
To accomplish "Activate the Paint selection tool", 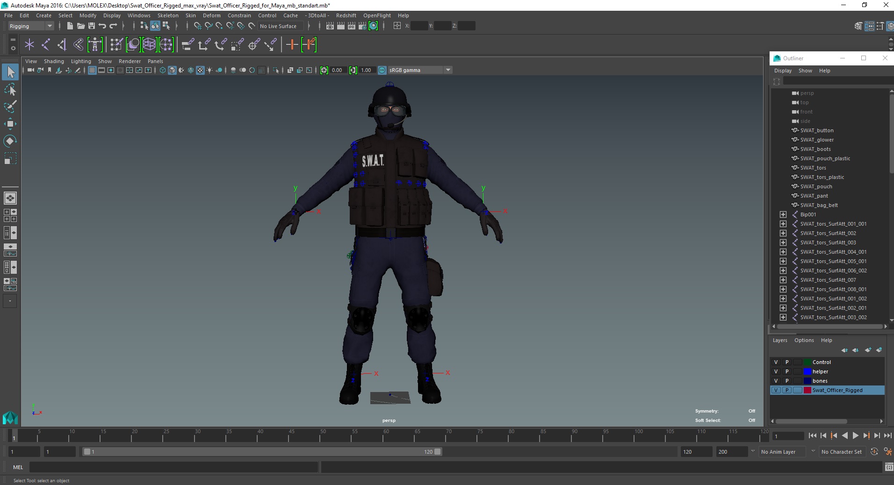I will [10, 107].
